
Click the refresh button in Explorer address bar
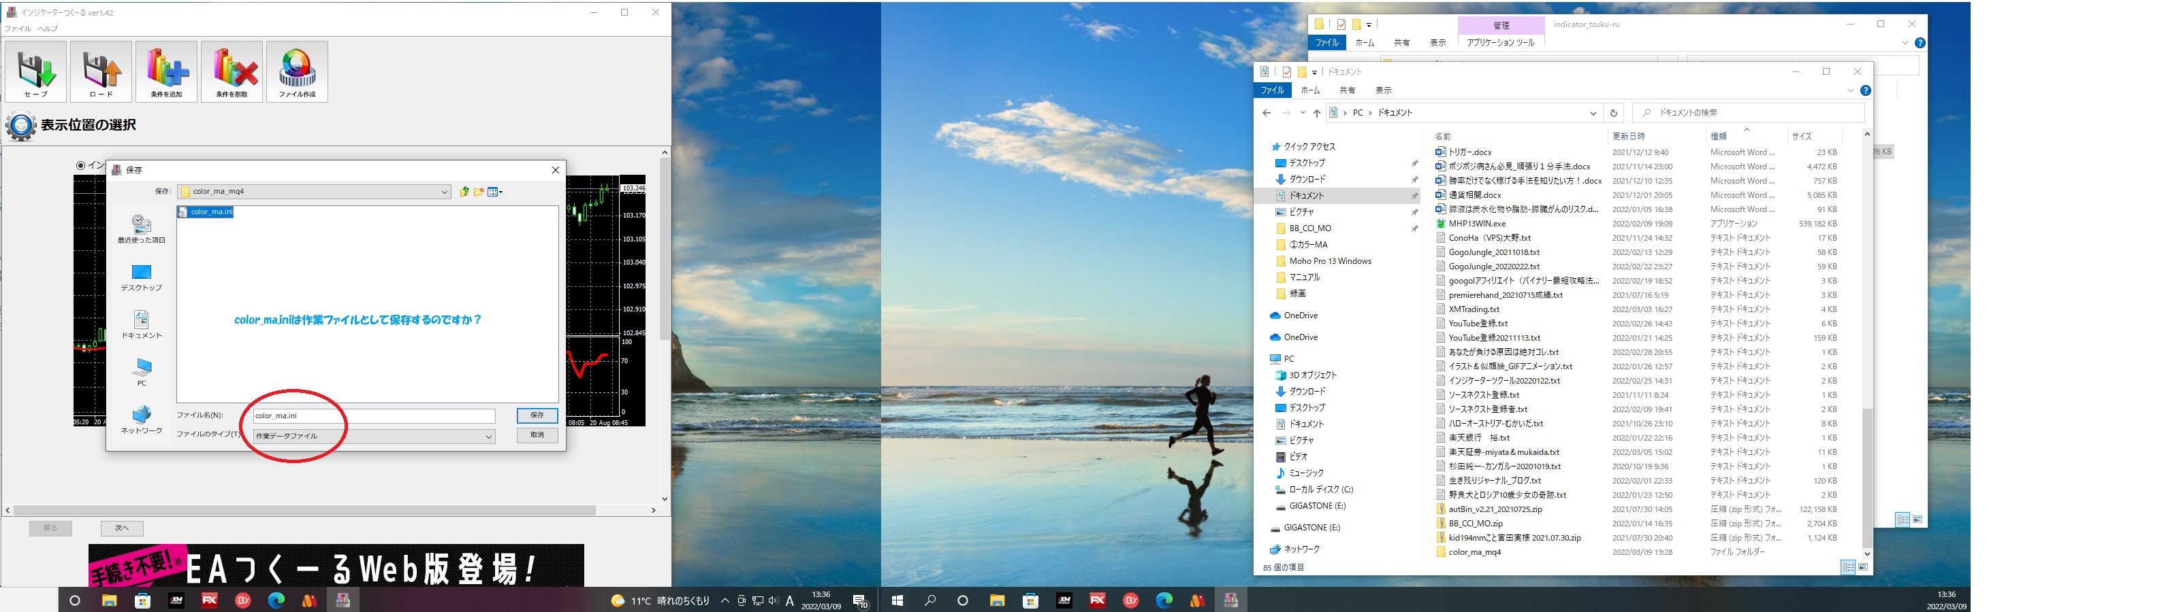pyautogui.click(x=1613, y=114)
